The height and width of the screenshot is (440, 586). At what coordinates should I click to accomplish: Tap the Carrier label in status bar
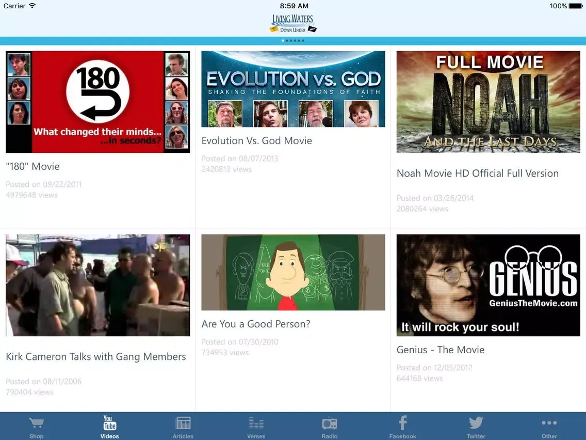coord(14,6)
